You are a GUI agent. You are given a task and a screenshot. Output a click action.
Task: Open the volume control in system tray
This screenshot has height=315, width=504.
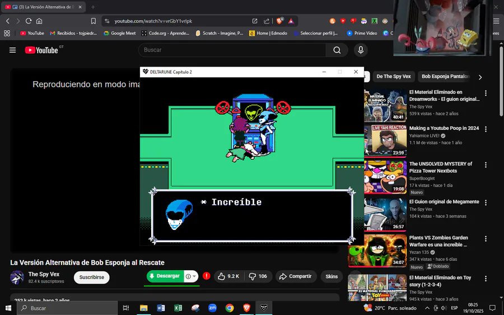(444, 308)
